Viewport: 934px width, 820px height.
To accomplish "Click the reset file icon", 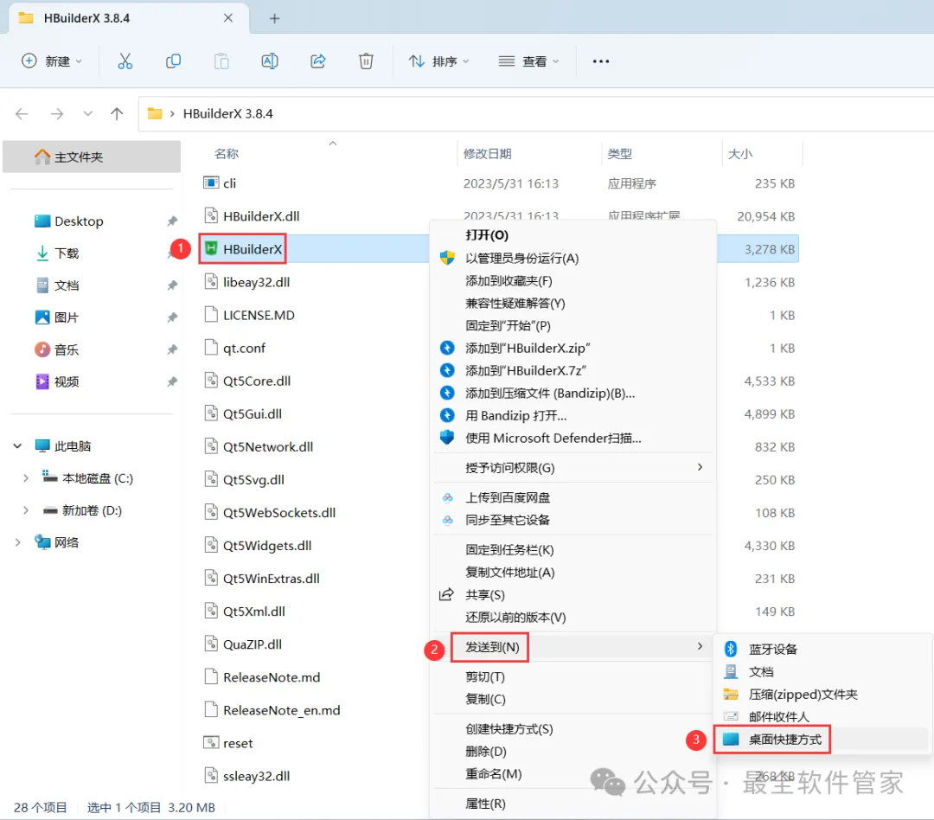I will tap(211, 742).
